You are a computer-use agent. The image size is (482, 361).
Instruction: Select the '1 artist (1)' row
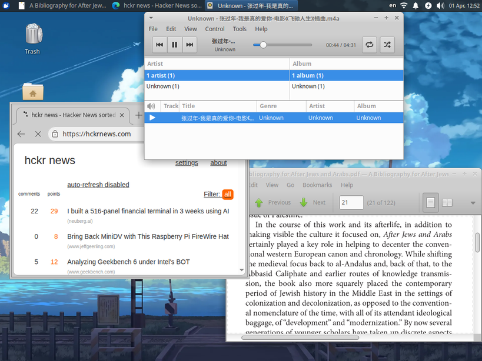217,75
